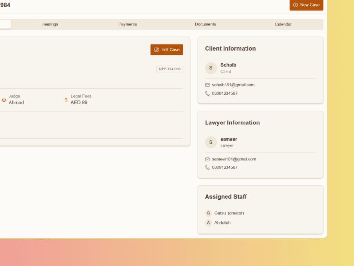Click the scales icon beside Judge Ahmed
Viewport: 354px width, 266px height.
[4, 100]
